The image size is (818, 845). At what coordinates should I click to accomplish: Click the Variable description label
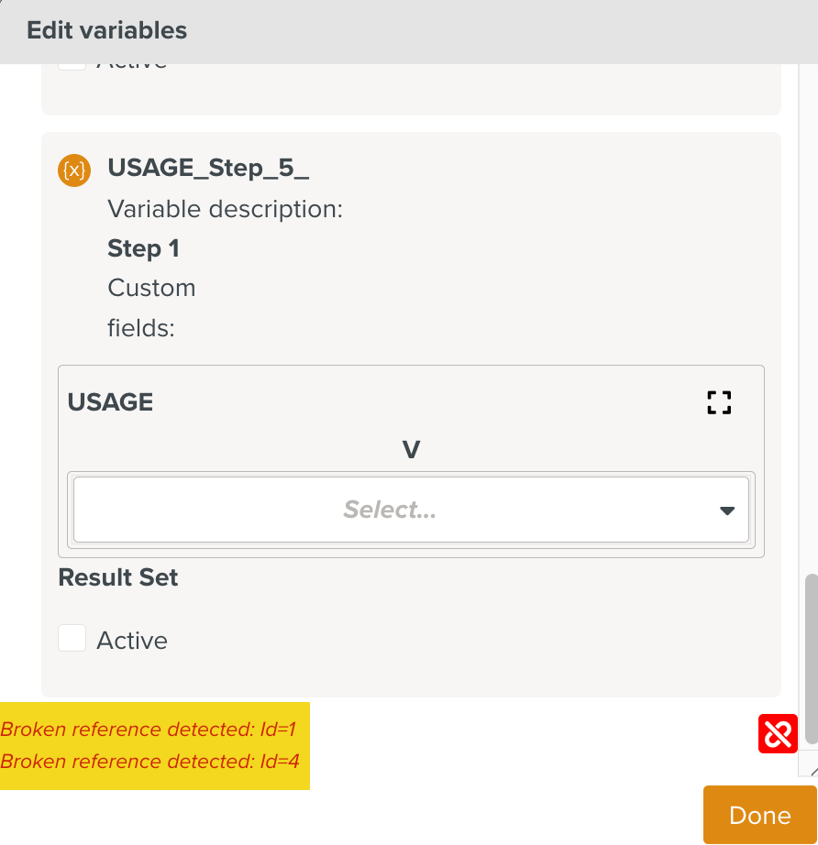pyautogui.click(x=225, y=209)
